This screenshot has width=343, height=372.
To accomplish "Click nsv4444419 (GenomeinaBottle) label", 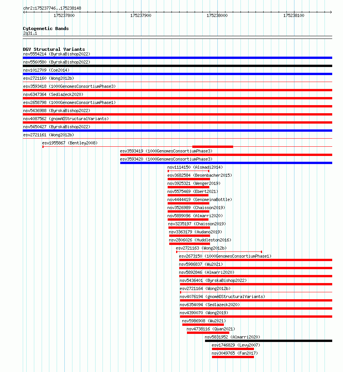I will coord(200,199).
